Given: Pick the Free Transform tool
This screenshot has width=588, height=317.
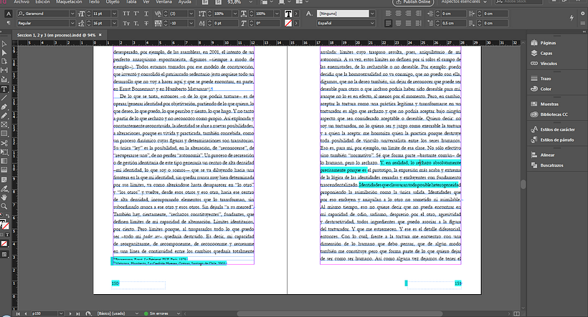Looking at the screenshot, I should 4,152.
